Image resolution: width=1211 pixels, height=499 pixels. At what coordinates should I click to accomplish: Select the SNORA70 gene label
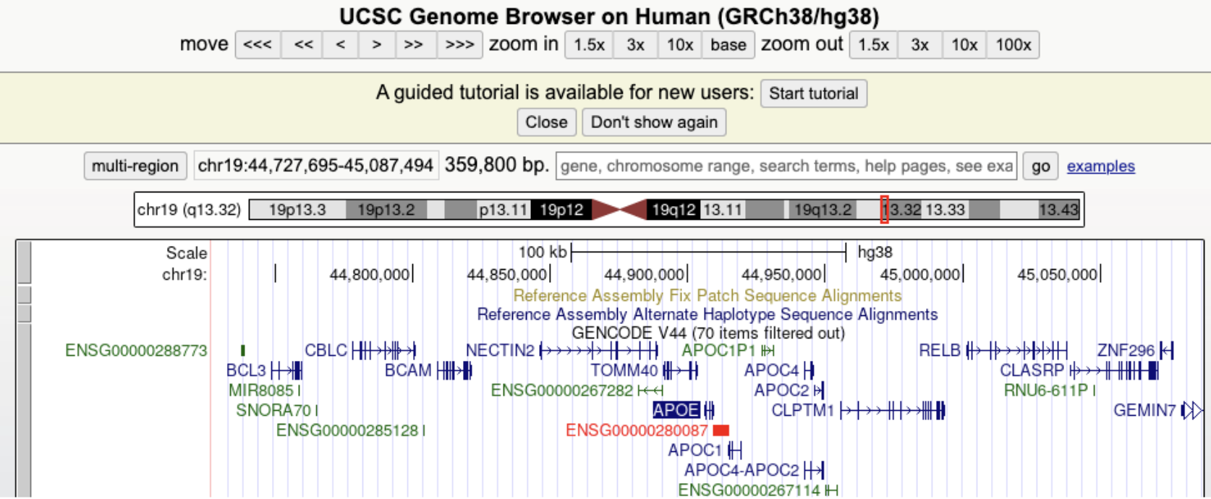point(273,410)
